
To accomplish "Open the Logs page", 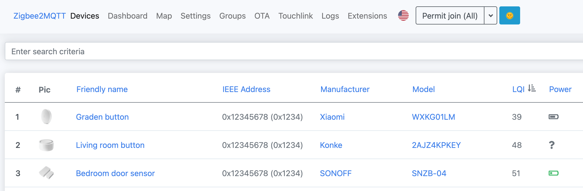I will tap(330, 16).
